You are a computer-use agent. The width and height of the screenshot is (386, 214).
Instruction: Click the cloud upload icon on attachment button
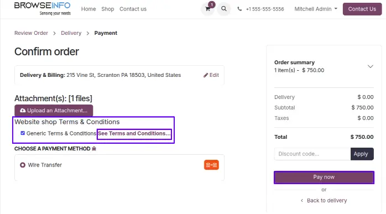[23, 111]
